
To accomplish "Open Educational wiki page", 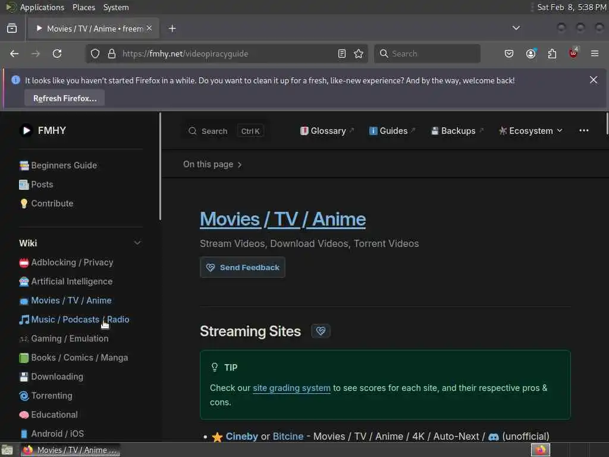I will tap(49, 415).
